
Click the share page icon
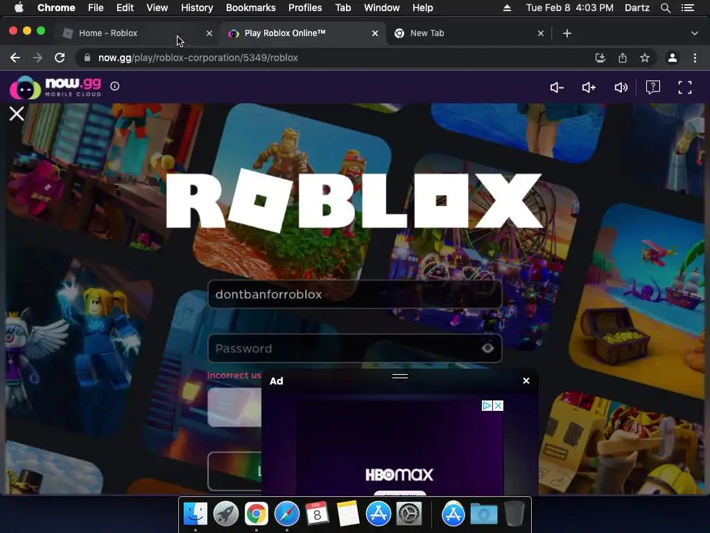tap(623, 58)
